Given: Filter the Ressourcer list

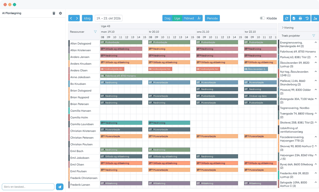Looking at the screenshot, I should tap(95, 32).
